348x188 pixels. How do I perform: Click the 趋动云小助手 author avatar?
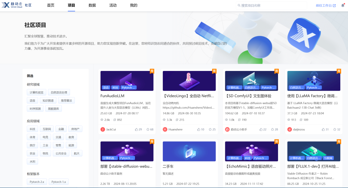(227, 129)
